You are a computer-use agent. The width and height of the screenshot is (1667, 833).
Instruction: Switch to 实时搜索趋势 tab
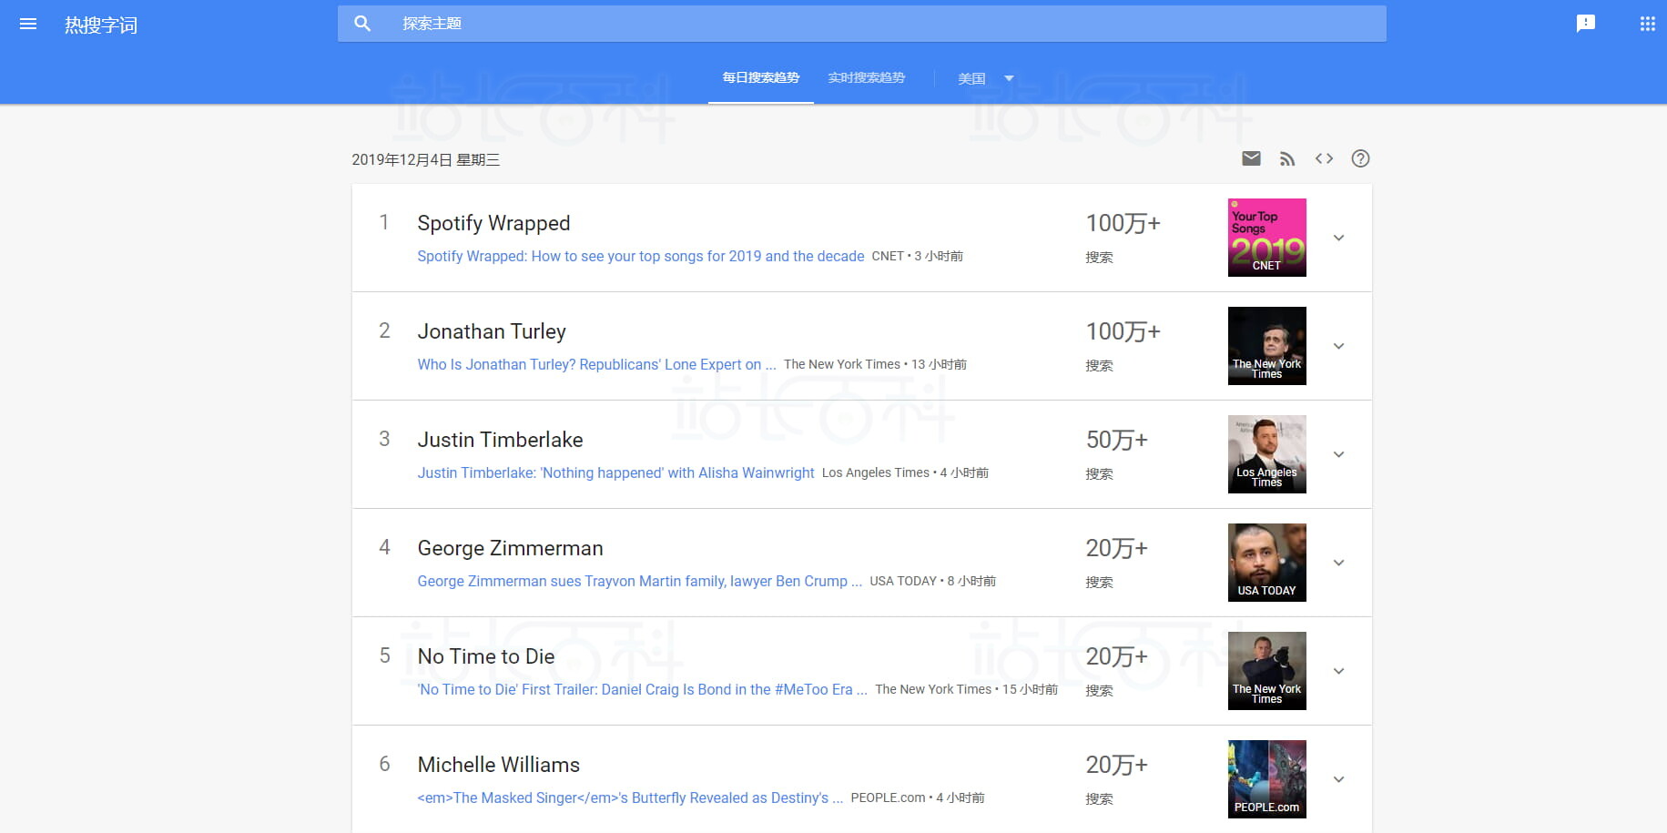[x=867, y=78]
